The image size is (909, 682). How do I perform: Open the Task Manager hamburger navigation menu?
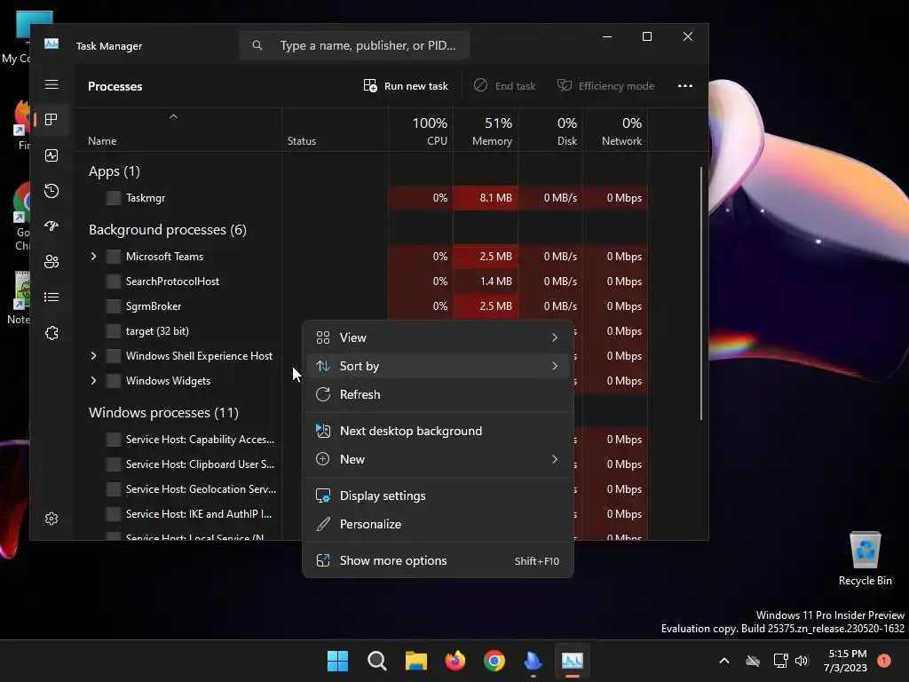51,84
